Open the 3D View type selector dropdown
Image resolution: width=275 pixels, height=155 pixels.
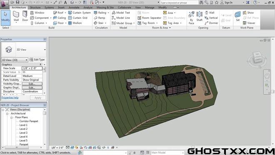pyautogui.click(x=45, y=50)
